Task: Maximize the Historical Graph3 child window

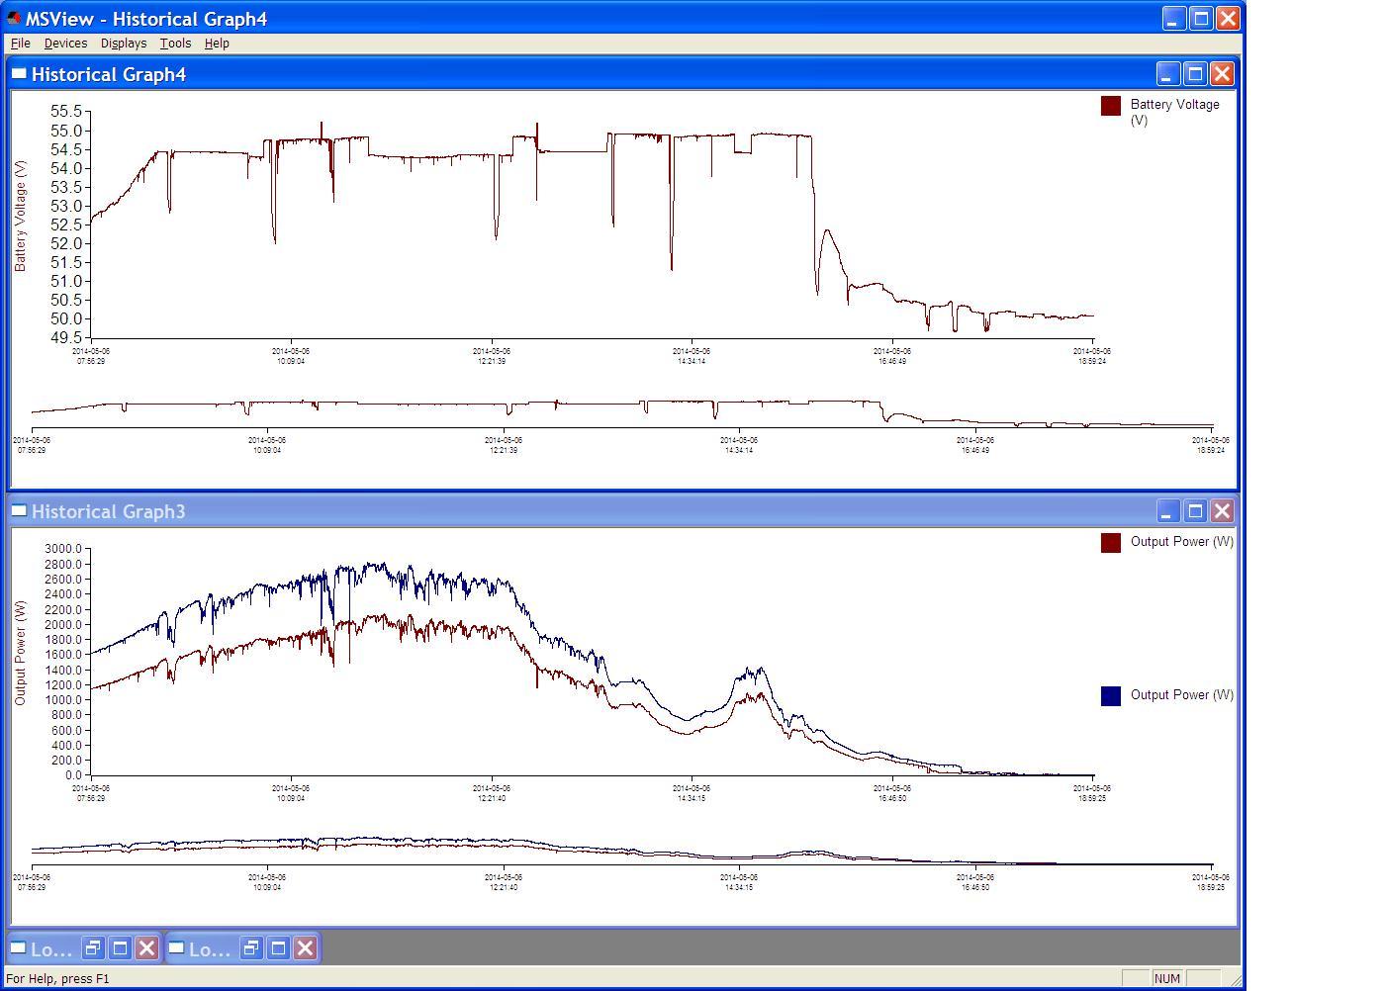Action: [x=1195, y=511]
